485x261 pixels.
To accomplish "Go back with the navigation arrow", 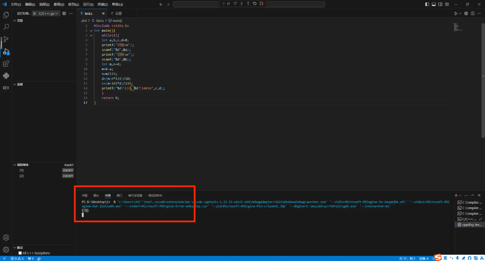I will [161, 4].
